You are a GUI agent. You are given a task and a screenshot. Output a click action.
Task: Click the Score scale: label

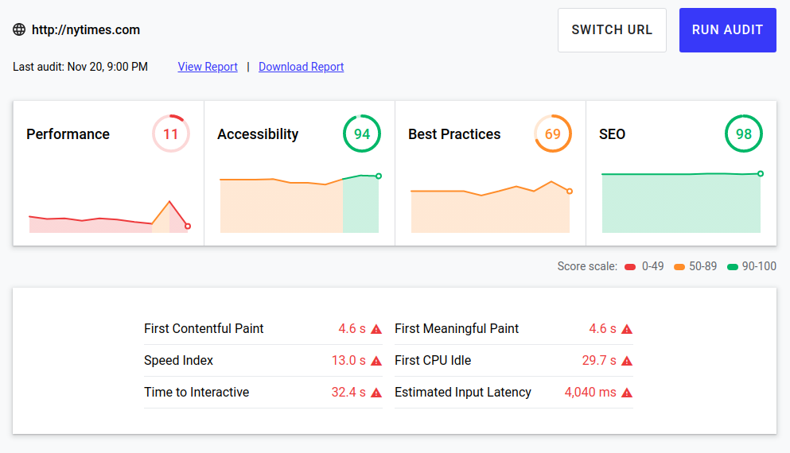[x=587, y=266]
